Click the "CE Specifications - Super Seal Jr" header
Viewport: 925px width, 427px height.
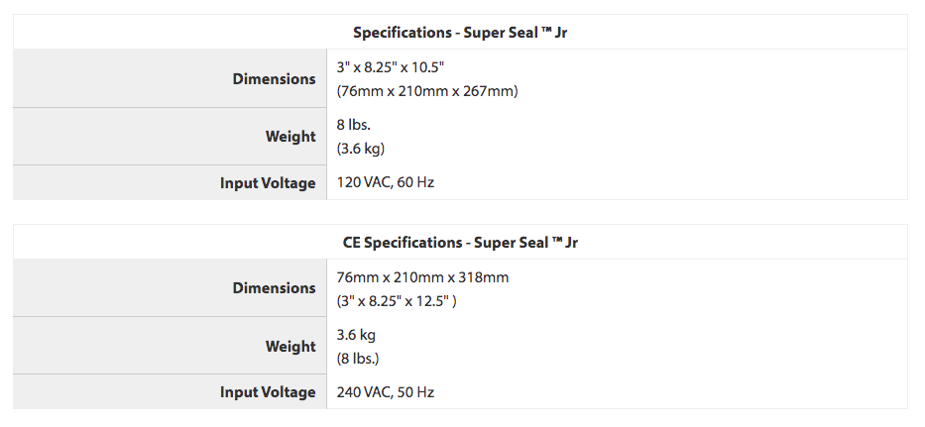(x=460, y=242)
